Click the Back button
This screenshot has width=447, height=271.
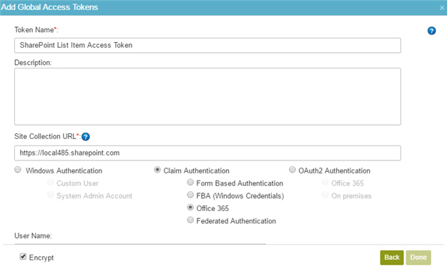392,257
